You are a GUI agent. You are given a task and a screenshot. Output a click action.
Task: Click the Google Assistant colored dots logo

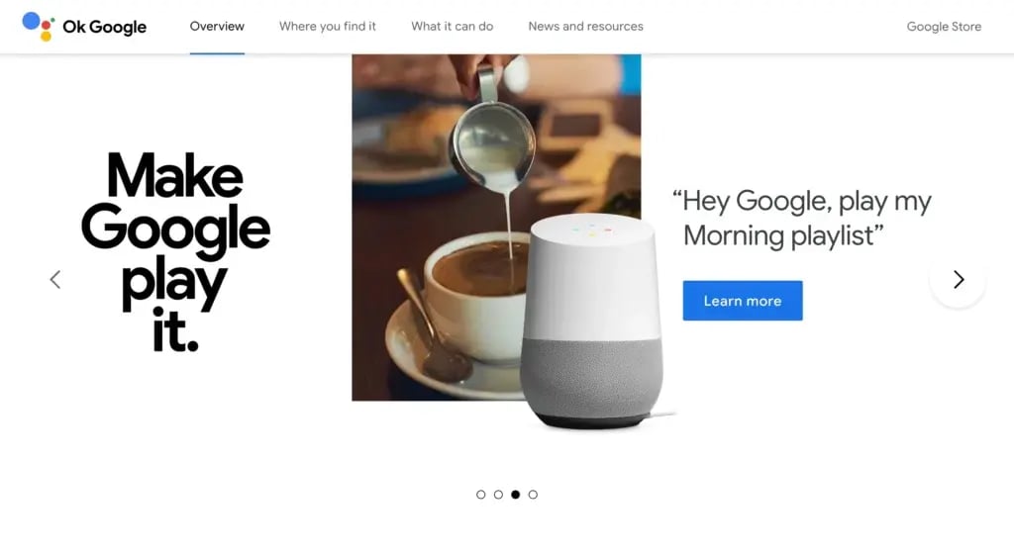pyautogui.click(x=39, y=26)
